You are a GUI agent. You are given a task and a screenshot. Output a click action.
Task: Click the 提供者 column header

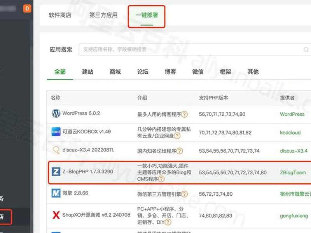[287, 98]
